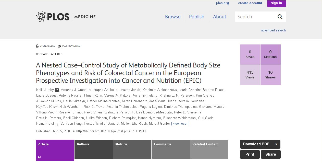Open the Publish menu
Viewport: 322px width, 163px height.
pos(196,17)
